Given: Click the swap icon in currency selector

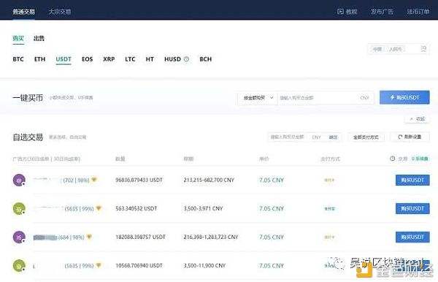Looking at the screenshot, I should (423, 49).
